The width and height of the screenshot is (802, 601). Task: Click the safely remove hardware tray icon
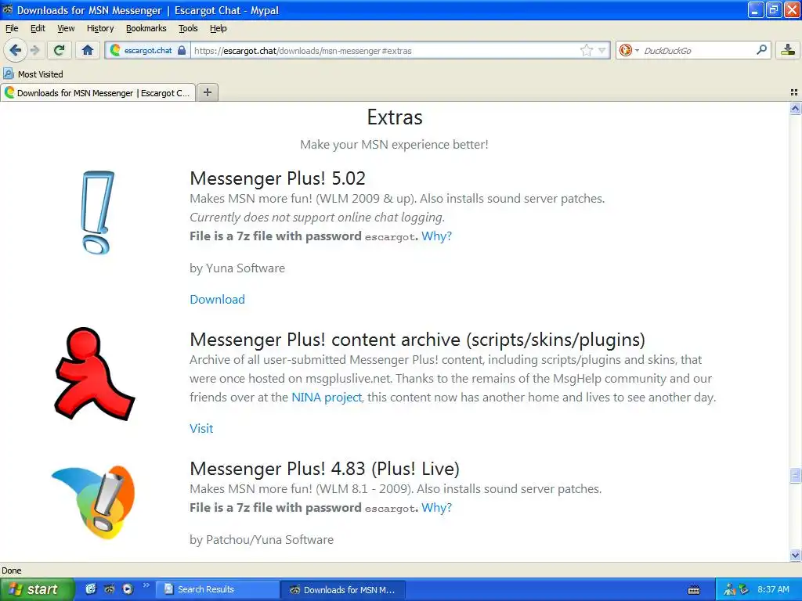click(744, 590)
